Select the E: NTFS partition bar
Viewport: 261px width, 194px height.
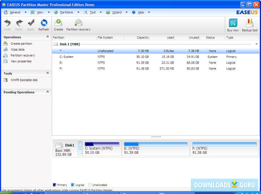click(x=156, y=148)
